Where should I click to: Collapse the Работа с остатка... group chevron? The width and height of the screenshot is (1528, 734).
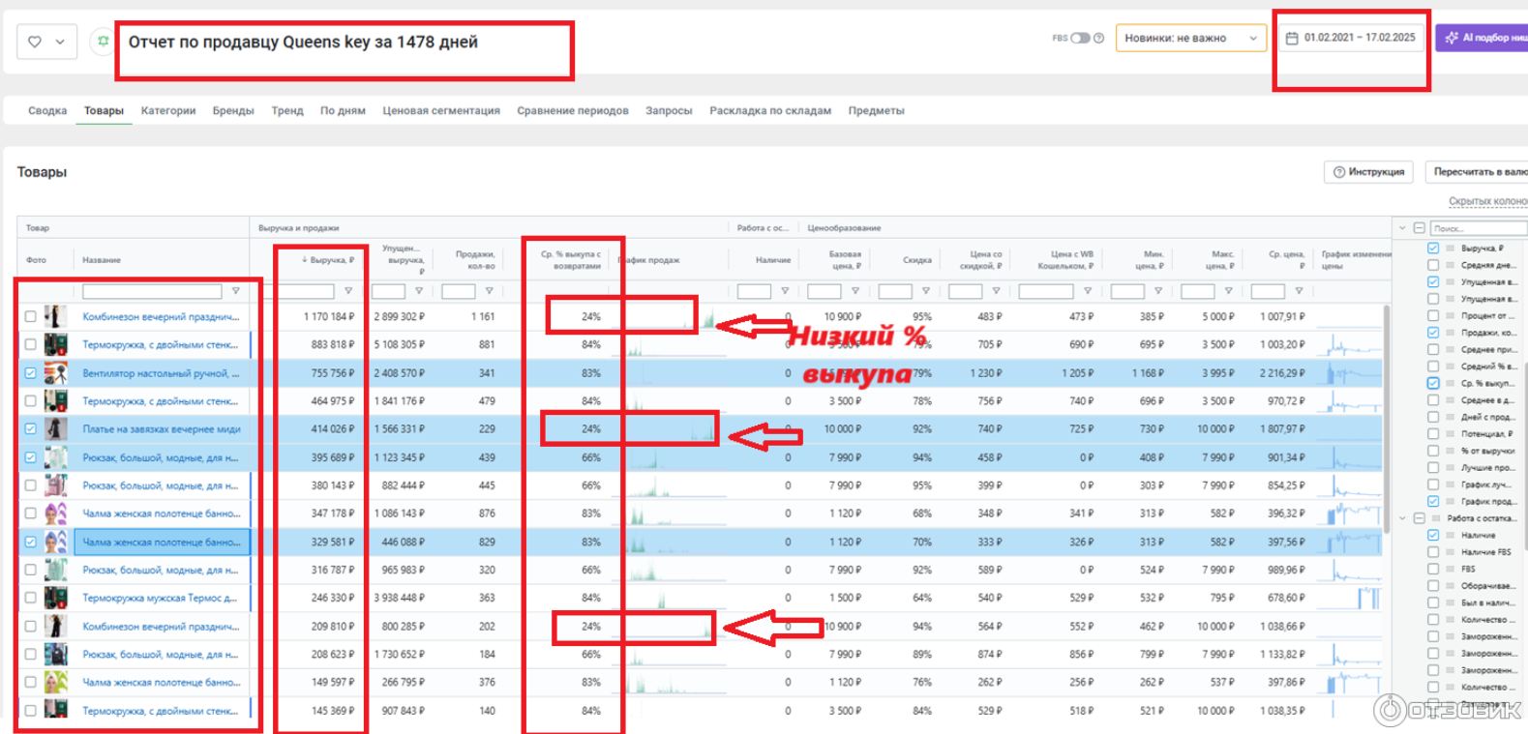coord(1402,518)
